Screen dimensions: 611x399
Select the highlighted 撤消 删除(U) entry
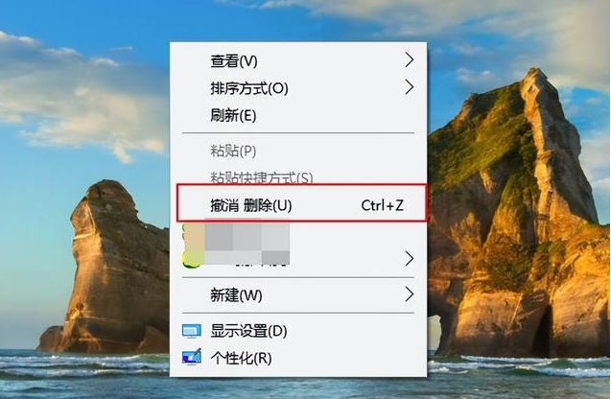click(301, 203)
